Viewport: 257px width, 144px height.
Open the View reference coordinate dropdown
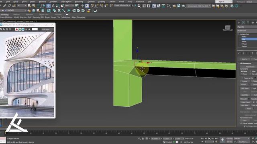pos(69,6)
